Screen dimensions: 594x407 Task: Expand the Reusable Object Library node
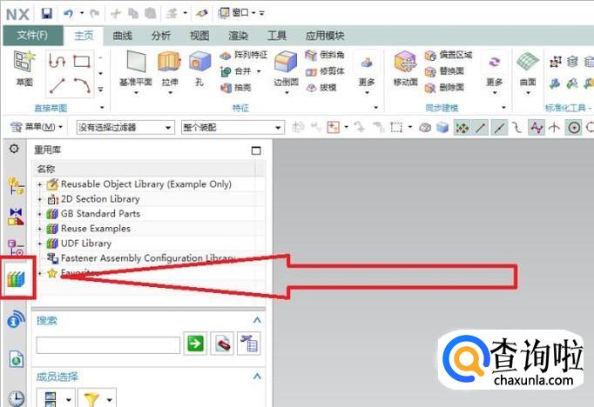tap(39, 184)
